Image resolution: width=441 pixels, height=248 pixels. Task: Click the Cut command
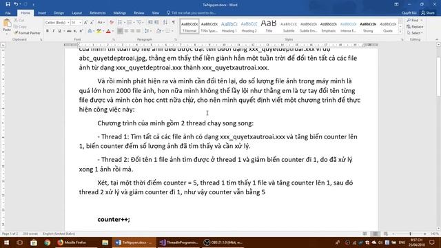point(19,20)
